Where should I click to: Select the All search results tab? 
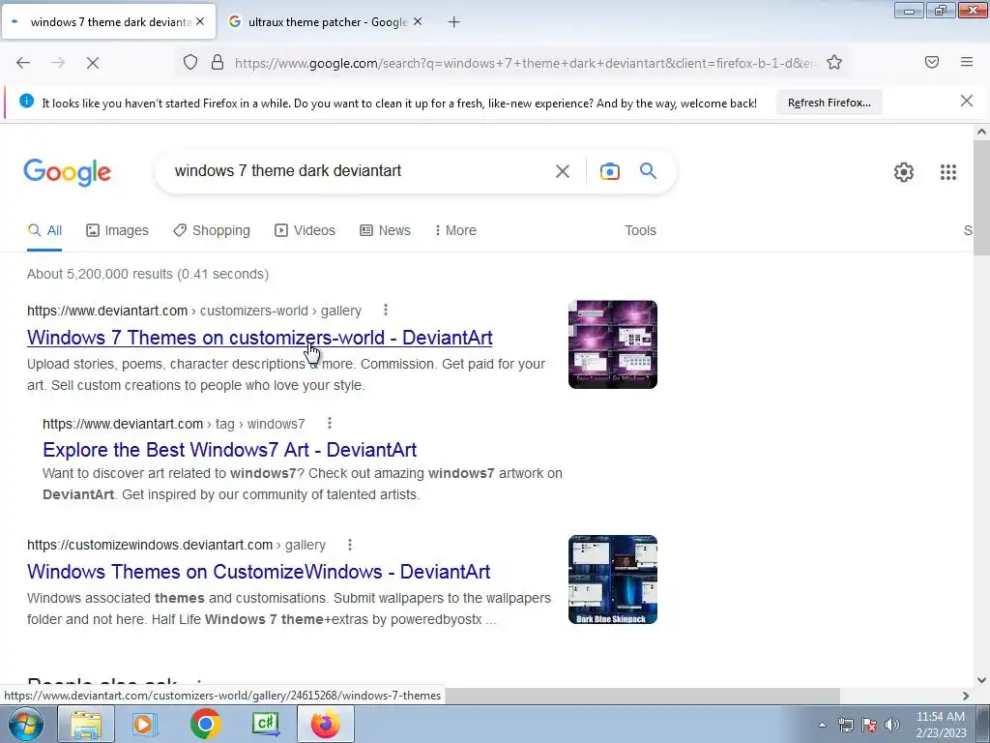tap(44, 230)
